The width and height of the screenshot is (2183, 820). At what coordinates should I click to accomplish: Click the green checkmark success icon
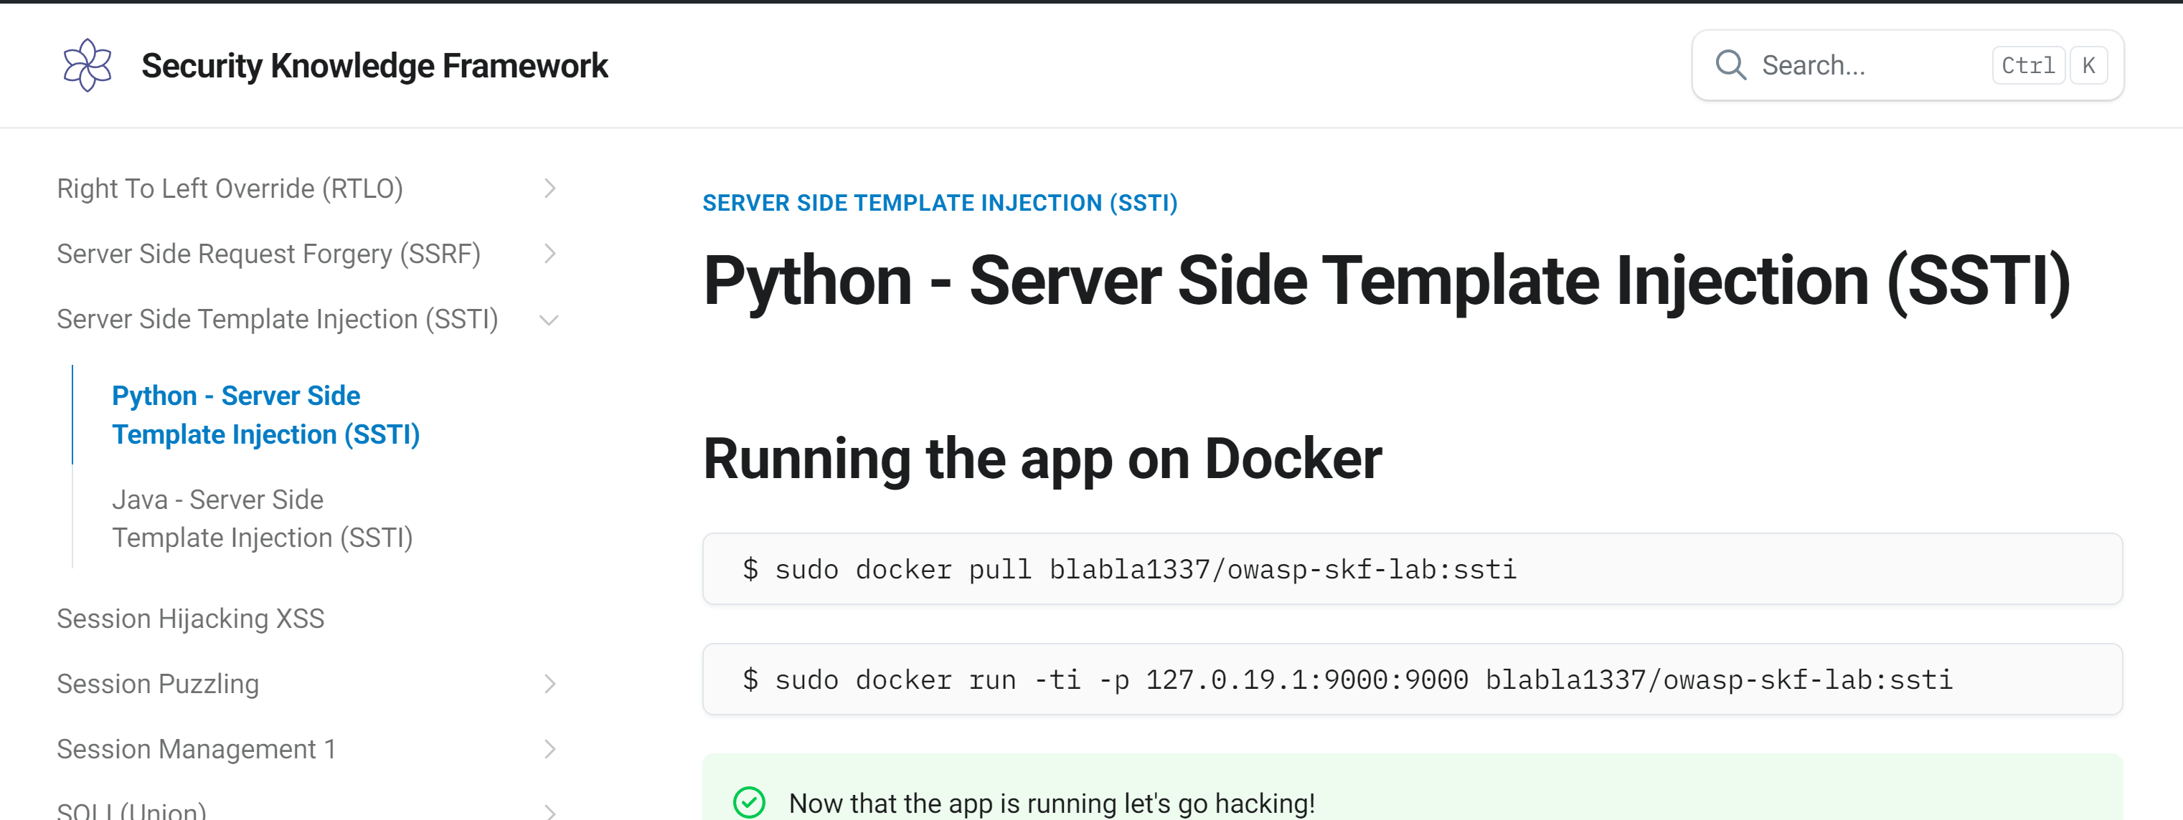tap(749, 802)
